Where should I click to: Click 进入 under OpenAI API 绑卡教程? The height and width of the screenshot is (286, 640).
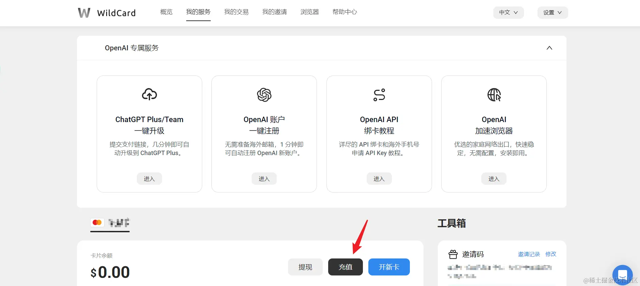click(x=379, y=179)
